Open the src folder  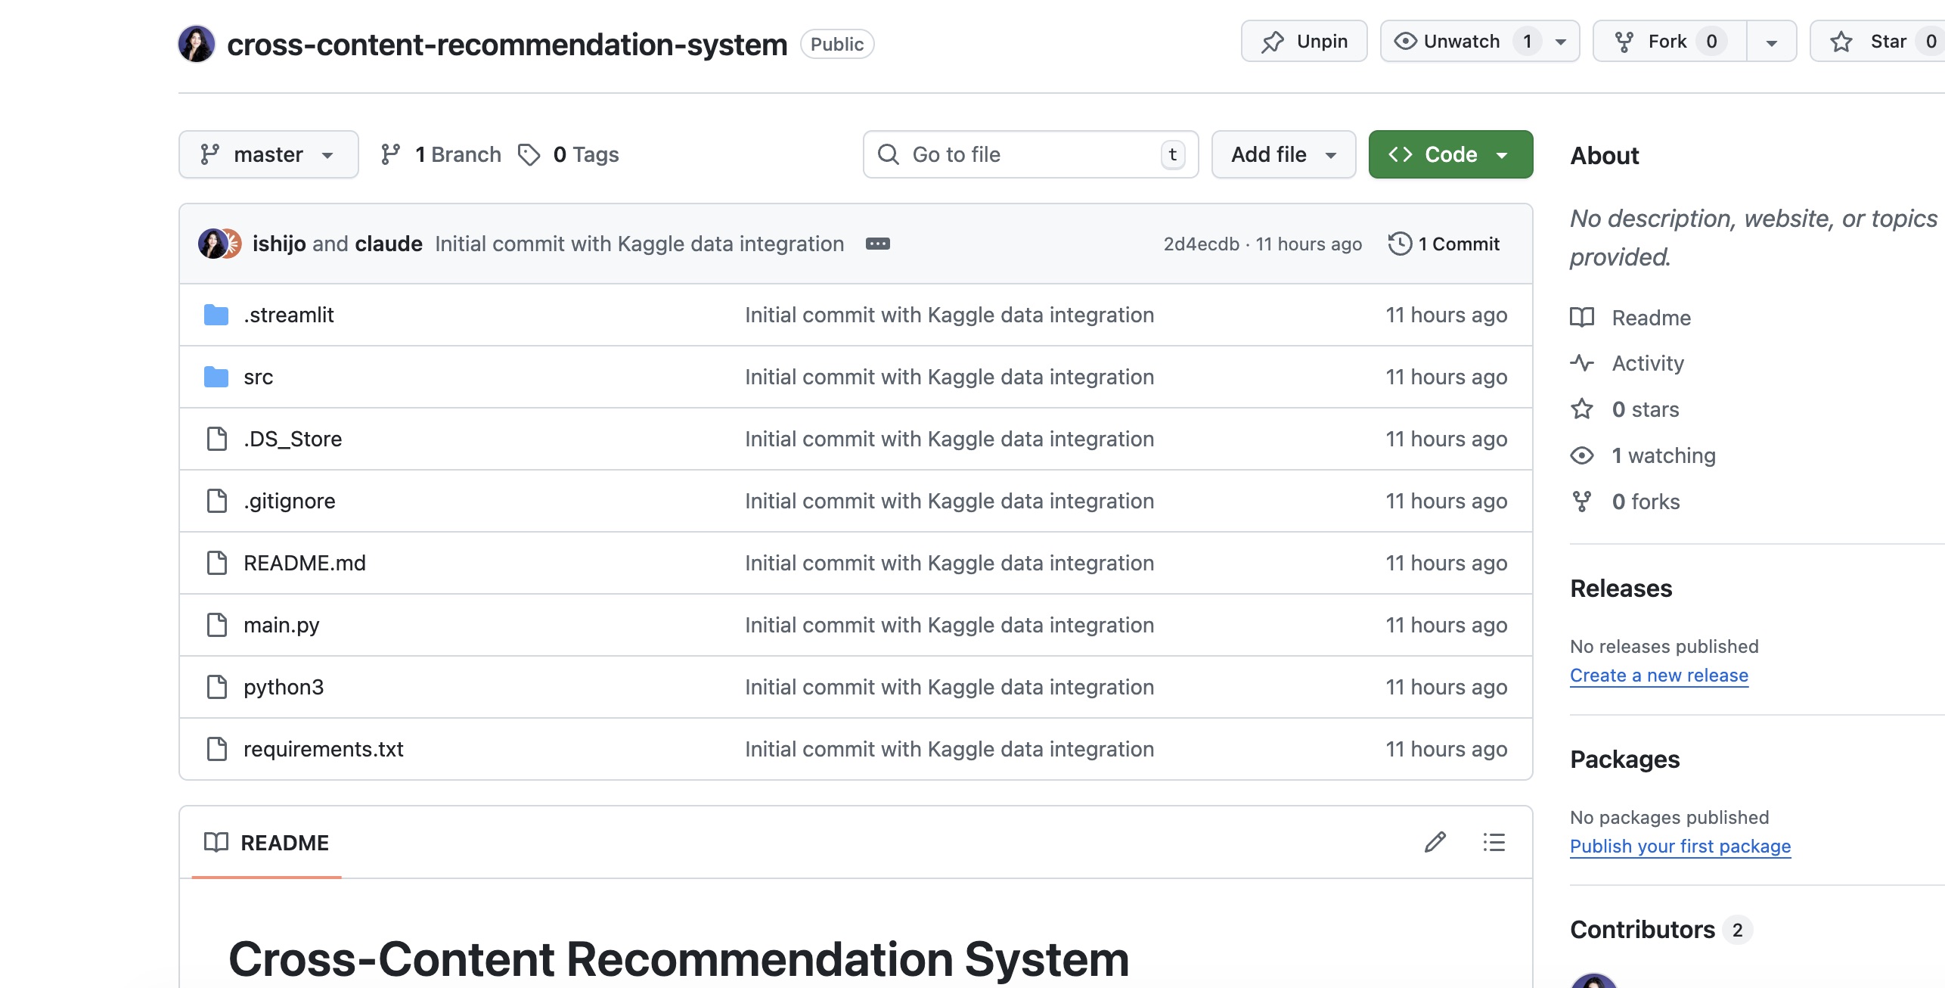(x=257, y=377)
